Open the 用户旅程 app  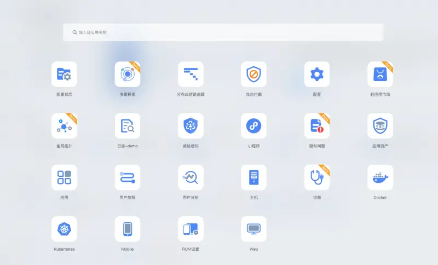(128, 177)
